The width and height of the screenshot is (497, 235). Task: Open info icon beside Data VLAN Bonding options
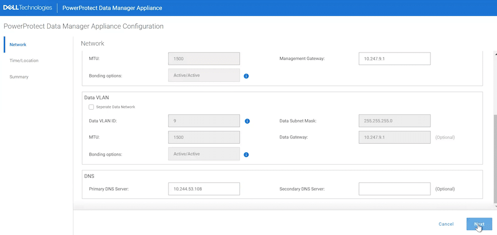tap(247, 155)
